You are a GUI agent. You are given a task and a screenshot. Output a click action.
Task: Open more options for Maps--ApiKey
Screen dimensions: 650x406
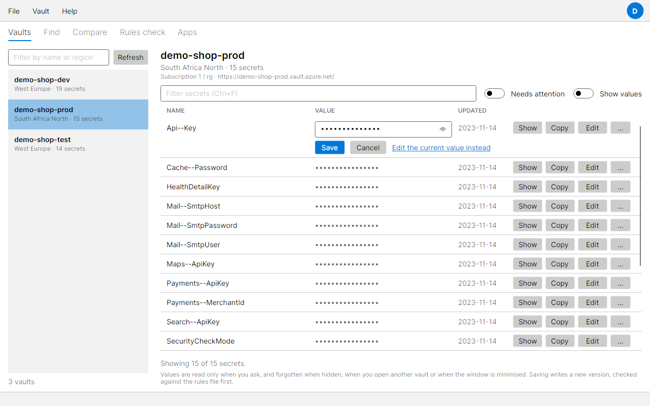tap(621, 264)
